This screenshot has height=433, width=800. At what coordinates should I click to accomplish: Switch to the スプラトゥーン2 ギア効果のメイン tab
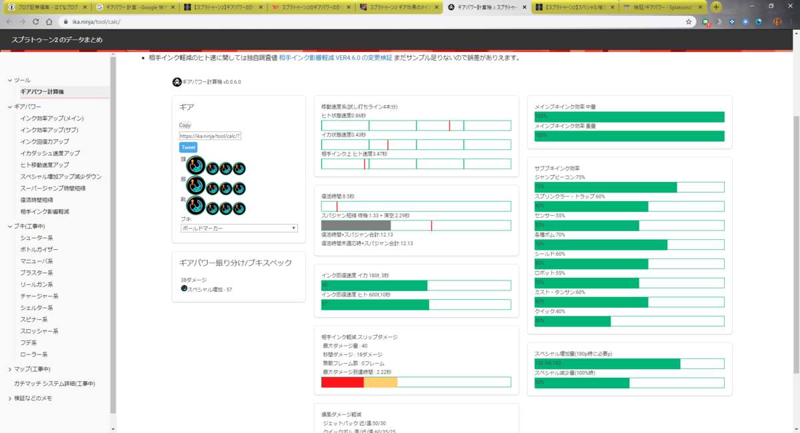tap(397, 7)
